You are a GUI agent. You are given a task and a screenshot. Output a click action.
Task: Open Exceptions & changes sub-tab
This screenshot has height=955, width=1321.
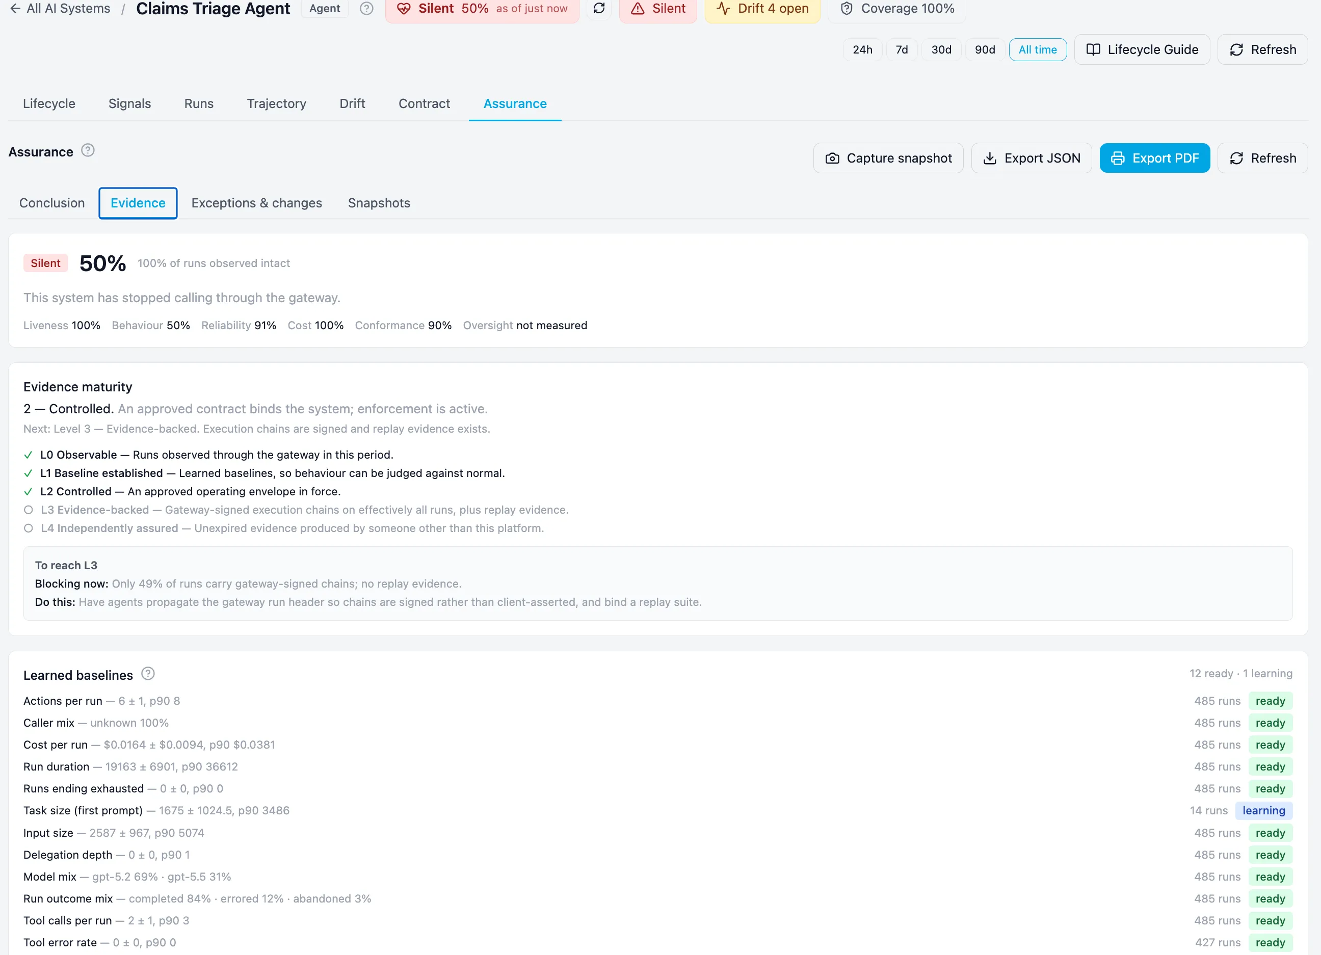(257, 203)
